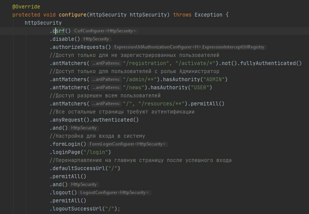Click the antPatterns hint on the /admin/** line

pyautogui.click(x=106, y=79)
